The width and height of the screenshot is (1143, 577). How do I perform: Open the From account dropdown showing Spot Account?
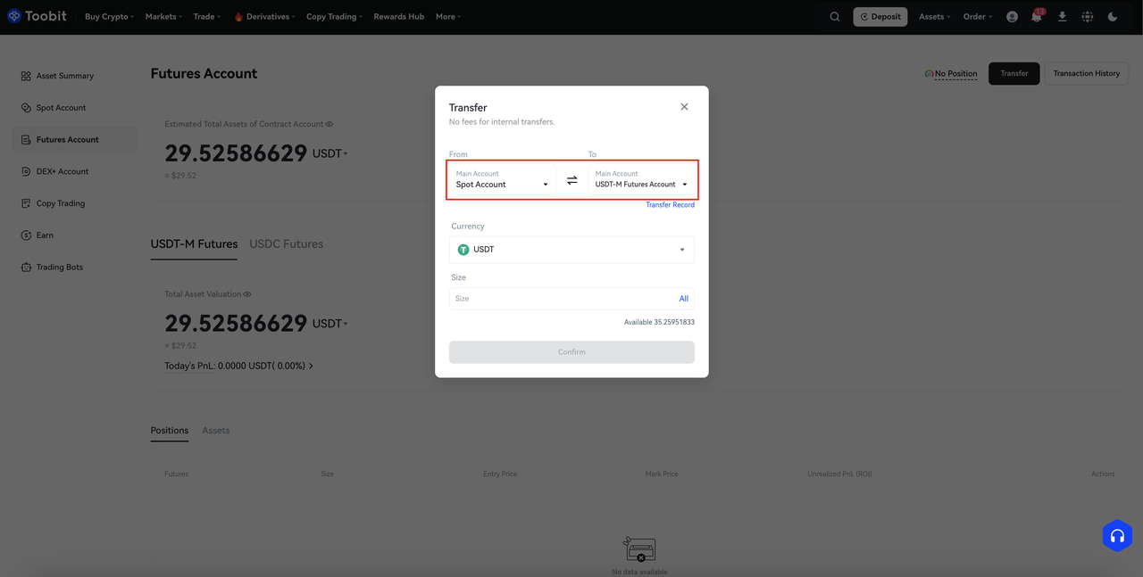coord(502,180)
